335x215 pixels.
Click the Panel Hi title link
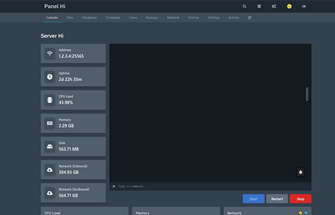55,7
